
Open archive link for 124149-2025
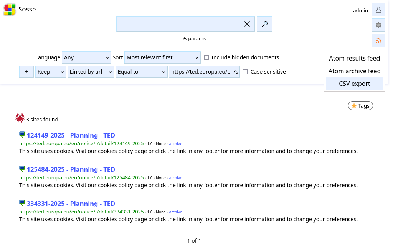[175, 144]
